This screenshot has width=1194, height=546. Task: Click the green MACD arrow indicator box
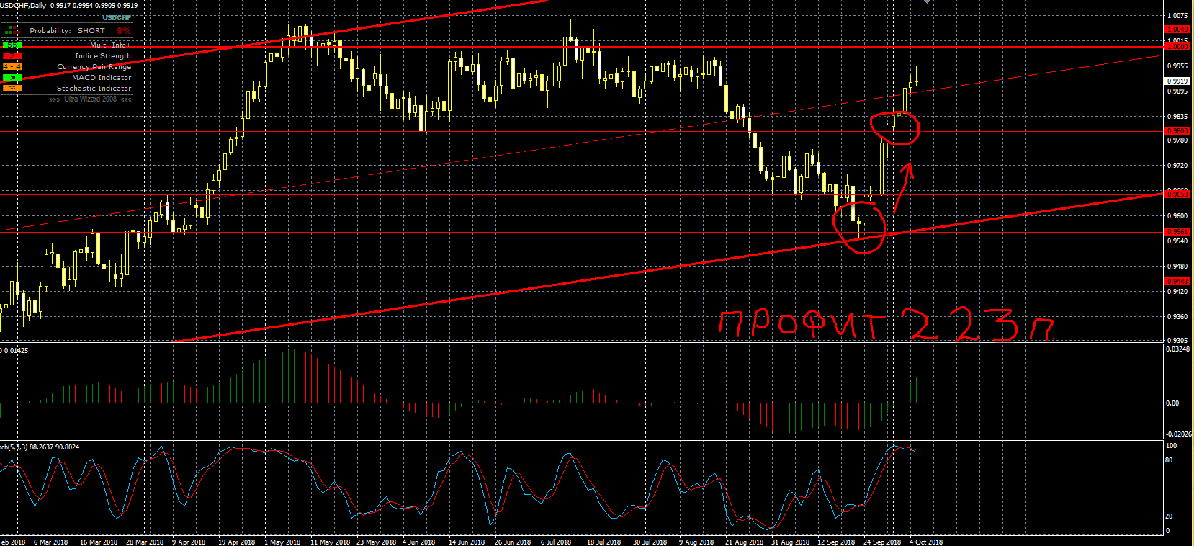(12, 78)
